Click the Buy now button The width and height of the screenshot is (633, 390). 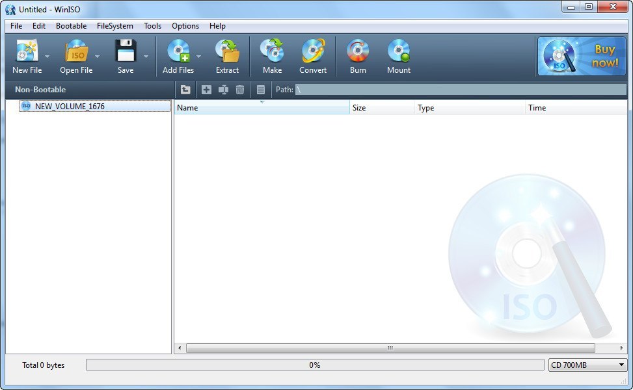[581, 57]
